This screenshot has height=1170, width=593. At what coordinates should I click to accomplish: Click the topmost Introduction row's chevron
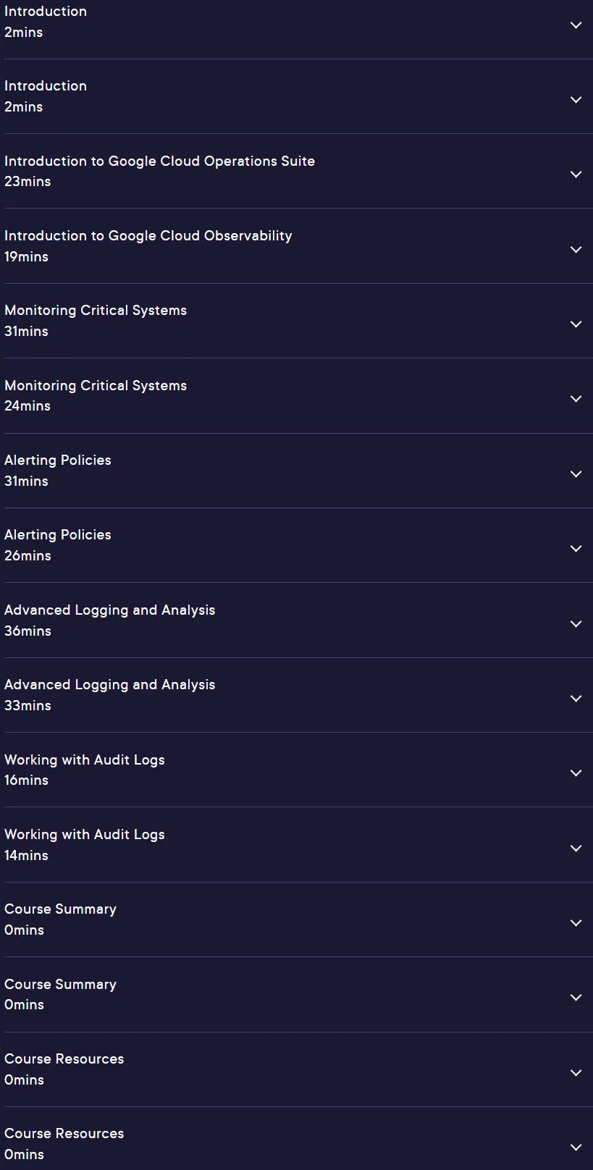pos(576,25)
